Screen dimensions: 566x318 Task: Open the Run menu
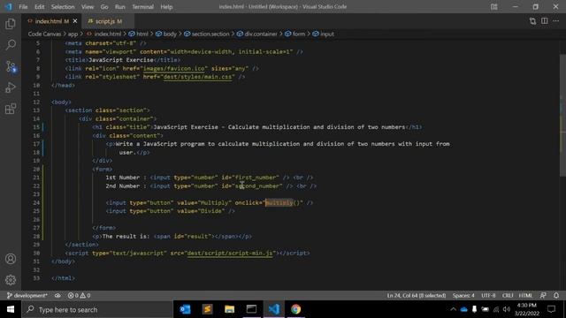pos(120,7)
